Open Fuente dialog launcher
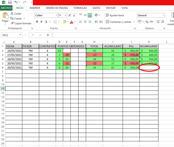174x147 pixels. tap(76, 28)
